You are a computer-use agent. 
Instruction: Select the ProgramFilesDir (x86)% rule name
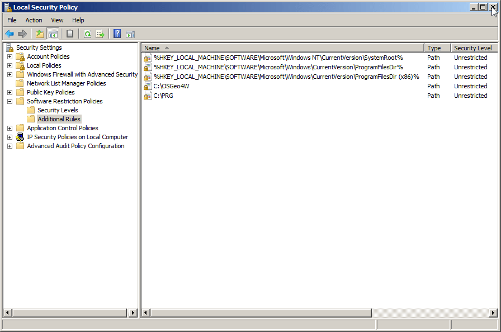click(x=286, y=77)
